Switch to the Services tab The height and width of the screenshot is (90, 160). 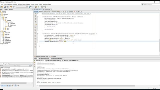pos(11,9)
